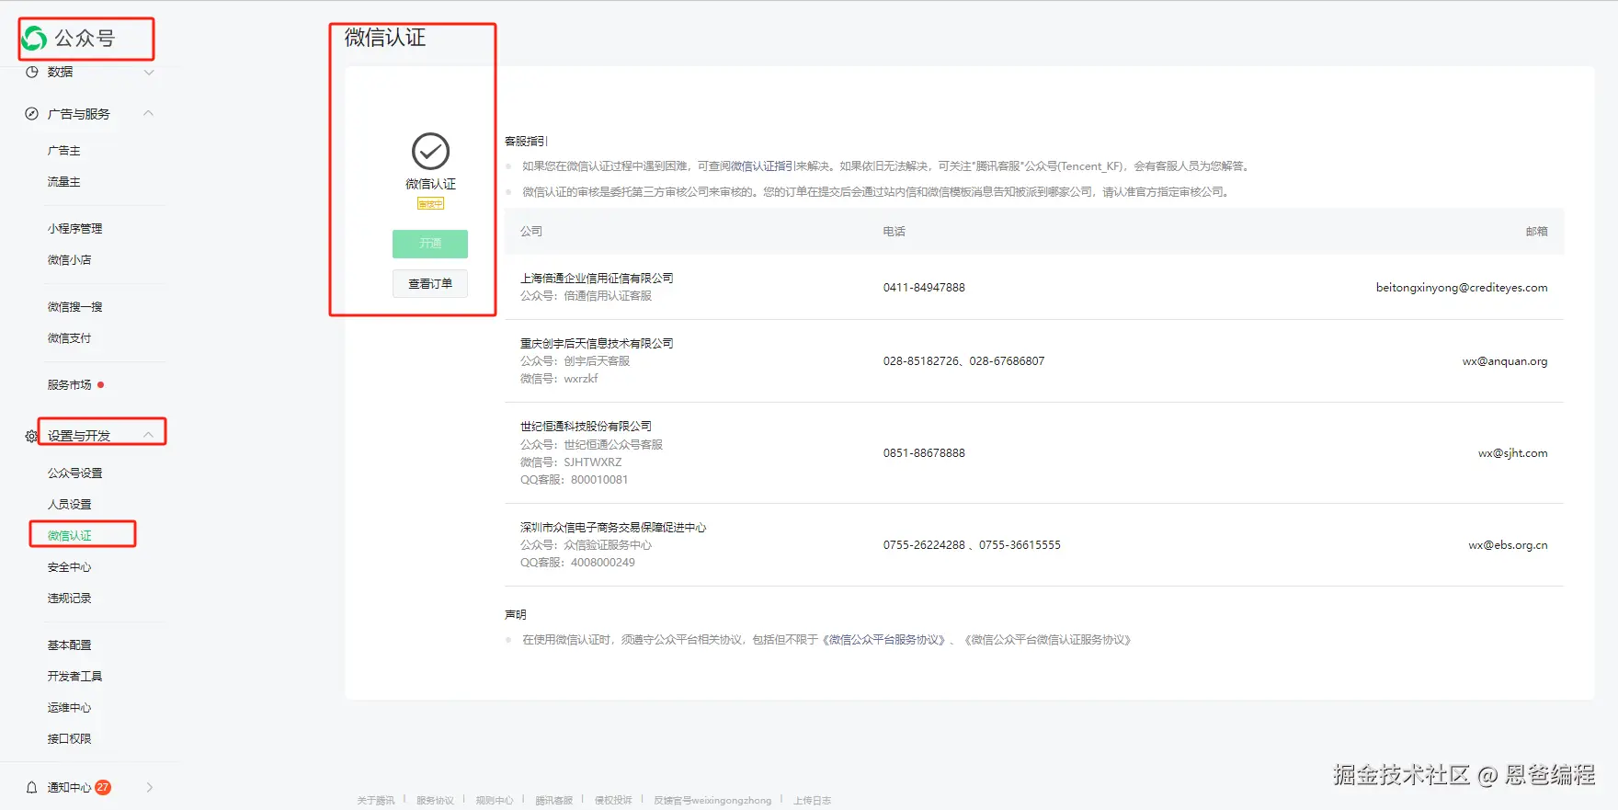Click footer link 规则中心
1618x810 pixels.
click(x=495, y=801)
